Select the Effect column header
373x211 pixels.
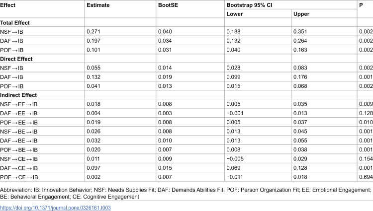[7, 5]
